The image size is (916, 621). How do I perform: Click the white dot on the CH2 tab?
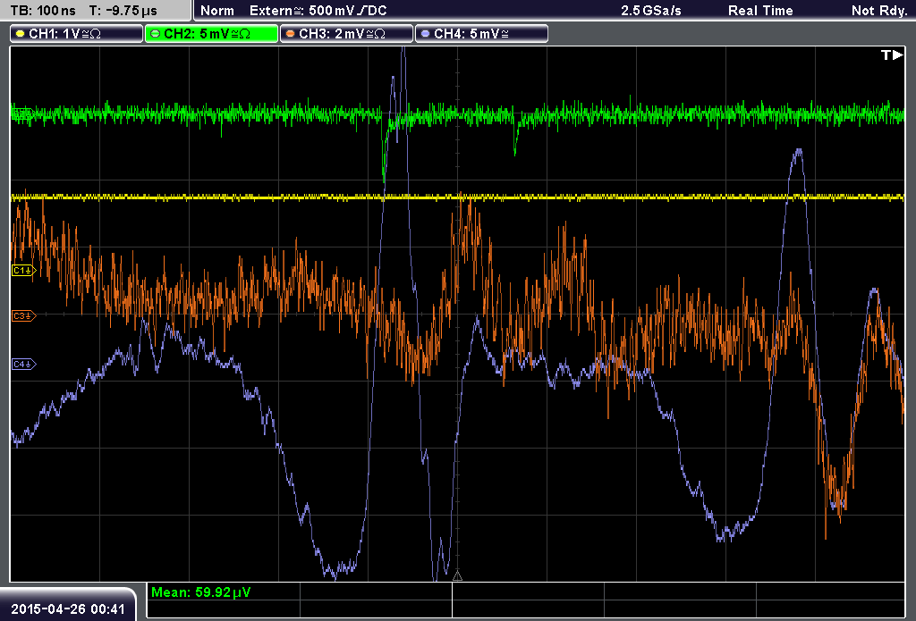[156, 34]
